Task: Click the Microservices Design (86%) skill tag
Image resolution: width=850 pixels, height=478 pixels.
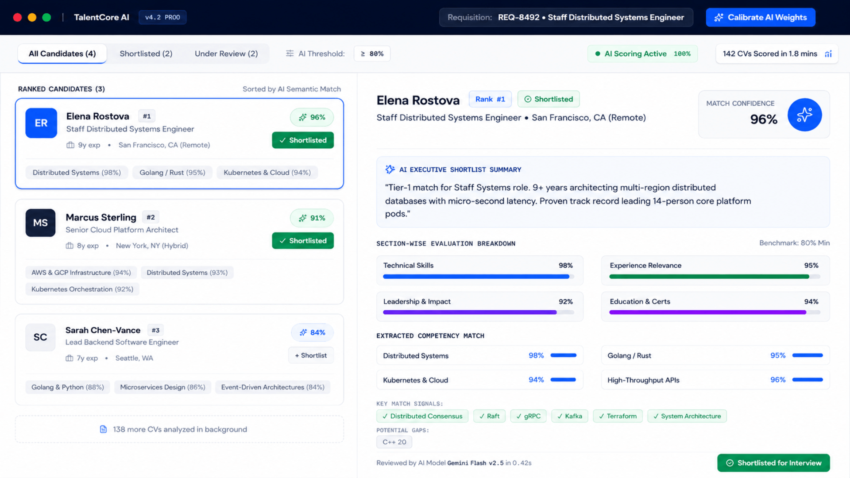Action: pyautogui.click(x=162, y=387)
